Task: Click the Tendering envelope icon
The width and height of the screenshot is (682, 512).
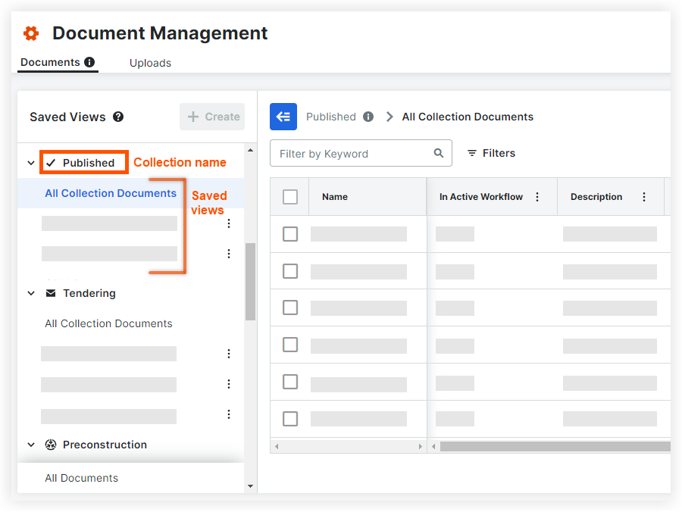Action: [51, 293]
